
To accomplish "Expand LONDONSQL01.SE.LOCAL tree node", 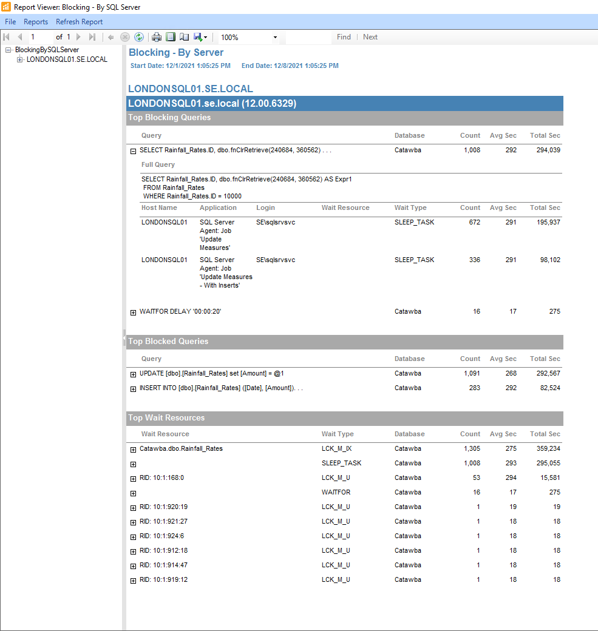I will point(19,59).
